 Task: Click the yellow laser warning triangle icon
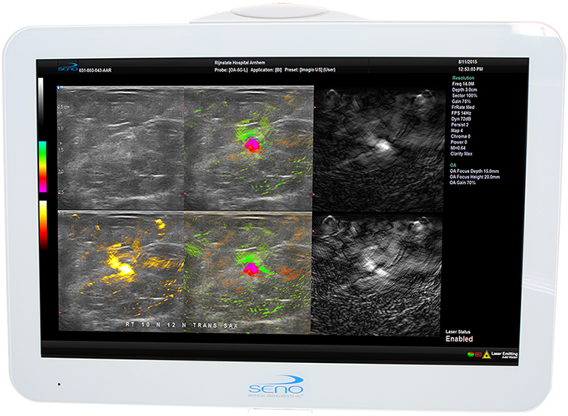pos(486,355)
